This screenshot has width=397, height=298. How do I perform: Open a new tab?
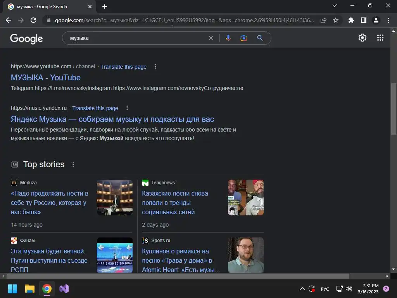[105, 7]
